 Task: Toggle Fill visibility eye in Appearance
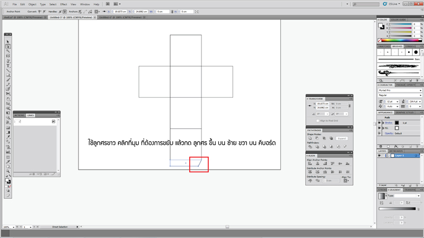(379, 128)
